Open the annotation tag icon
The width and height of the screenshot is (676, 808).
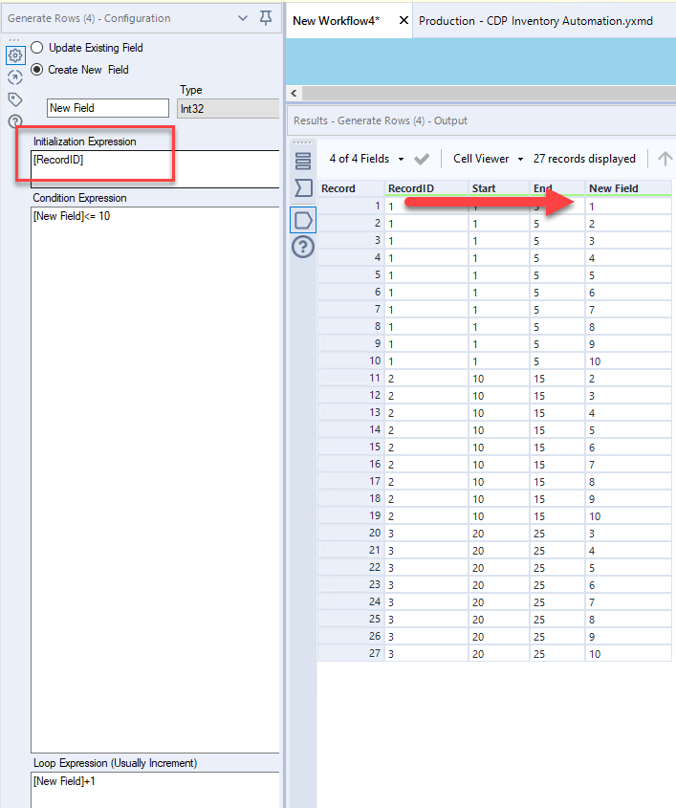click(x=15, y=99)
